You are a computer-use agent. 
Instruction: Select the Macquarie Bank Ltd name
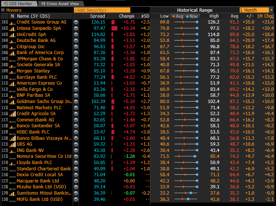(38, 181)
